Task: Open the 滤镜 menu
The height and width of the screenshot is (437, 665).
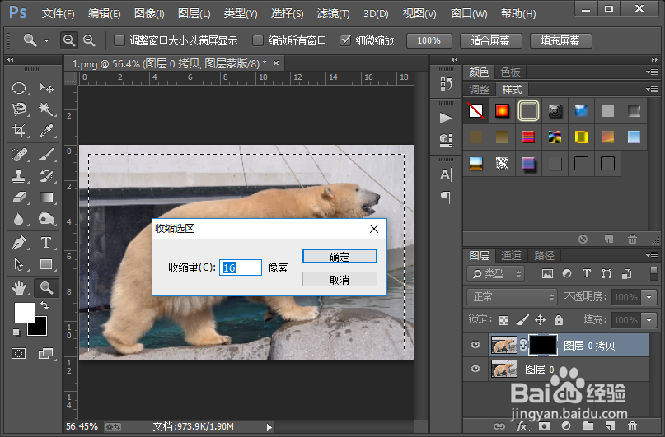Action: click(334, 14)
